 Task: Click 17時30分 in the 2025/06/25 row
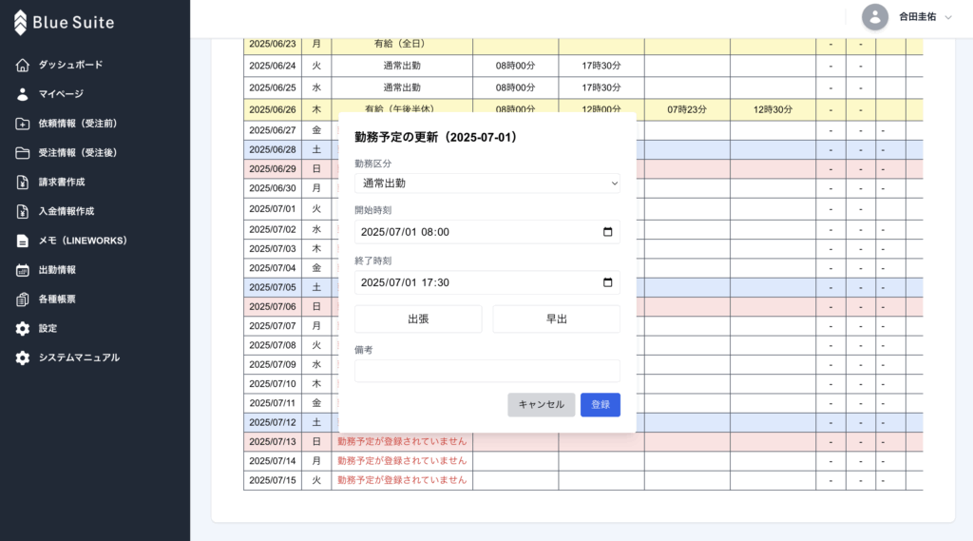point(601,87)
